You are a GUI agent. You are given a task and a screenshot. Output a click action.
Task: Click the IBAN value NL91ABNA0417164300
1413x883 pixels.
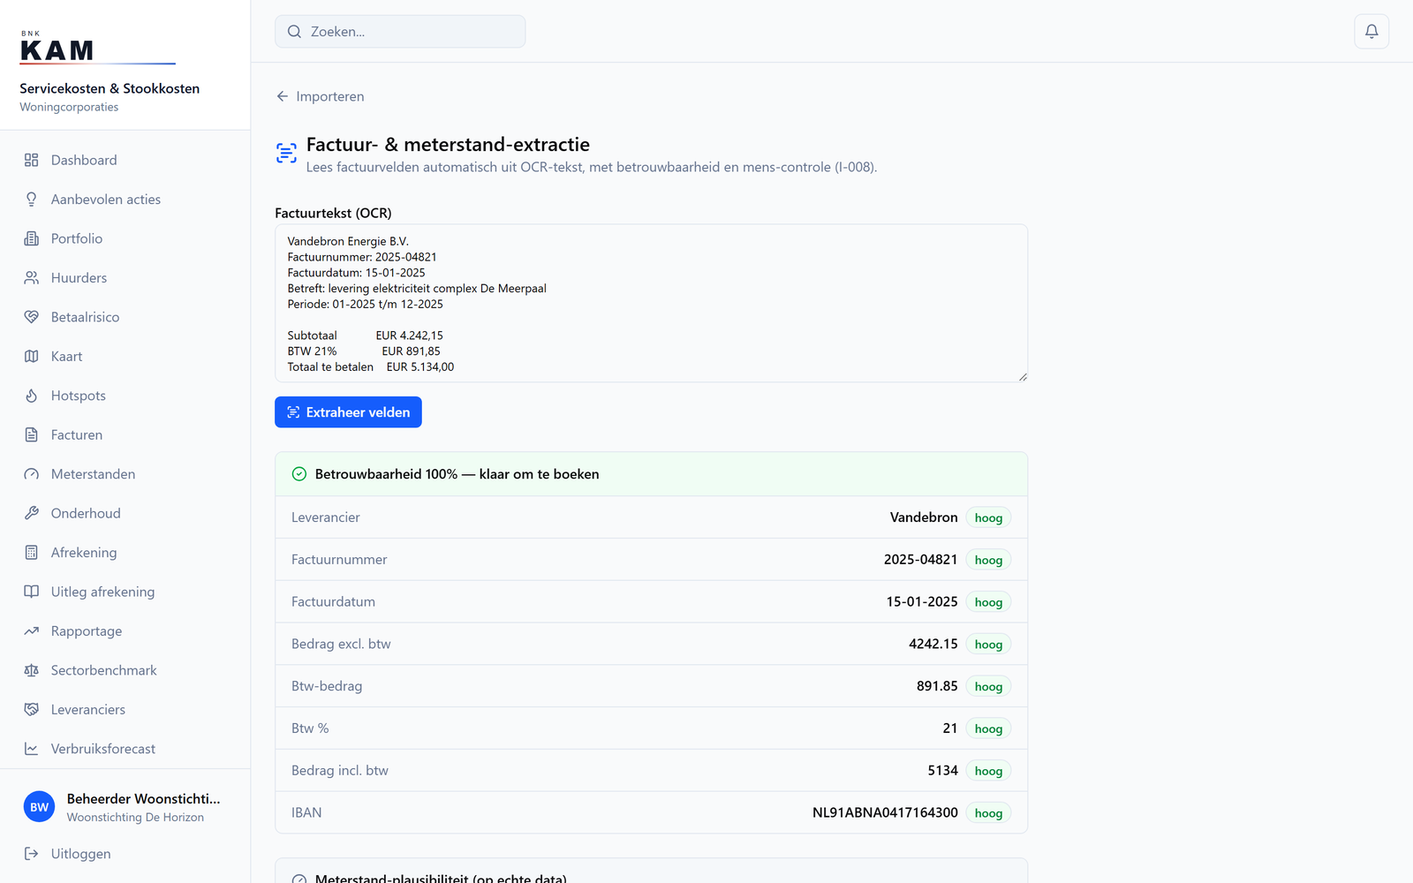pyautogui.click(x=885, y=812)
